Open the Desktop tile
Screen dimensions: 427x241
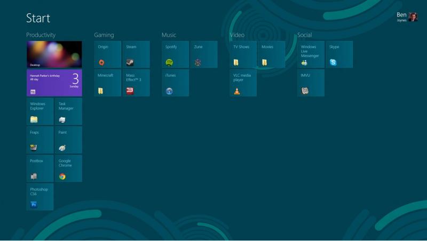[x=54, y=54]
